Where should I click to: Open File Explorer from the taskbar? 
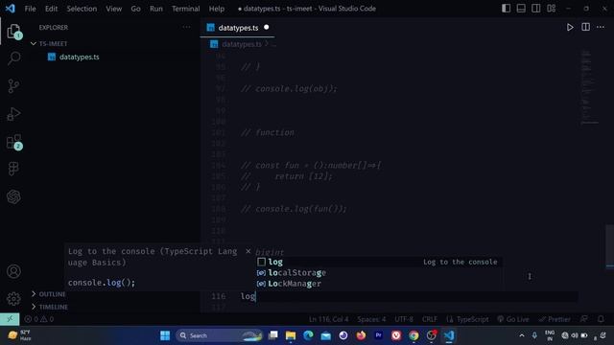(290, 335)
